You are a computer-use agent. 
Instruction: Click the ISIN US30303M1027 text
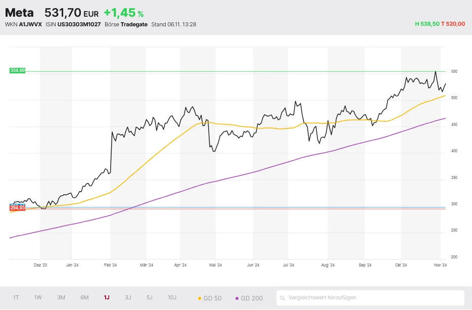tap(79, 24)
